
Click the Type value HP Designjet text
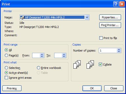coord(39,27)
